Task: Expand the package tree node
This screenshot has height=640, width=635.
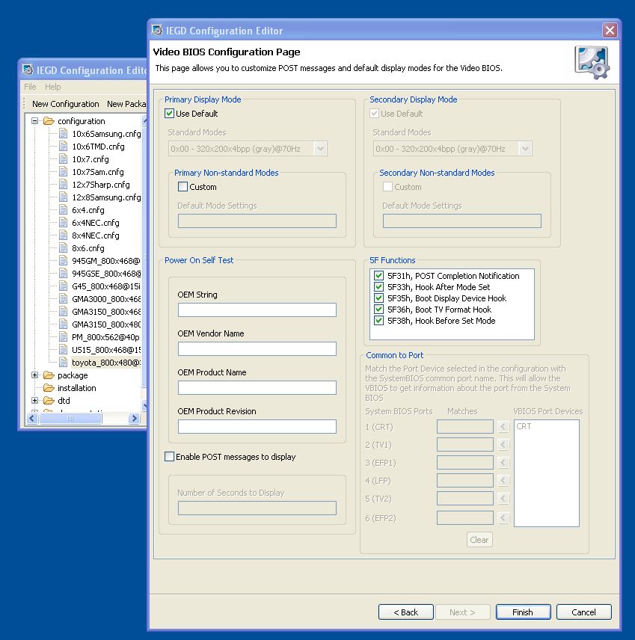Action: pyautogui.click(x=34, y=375)
